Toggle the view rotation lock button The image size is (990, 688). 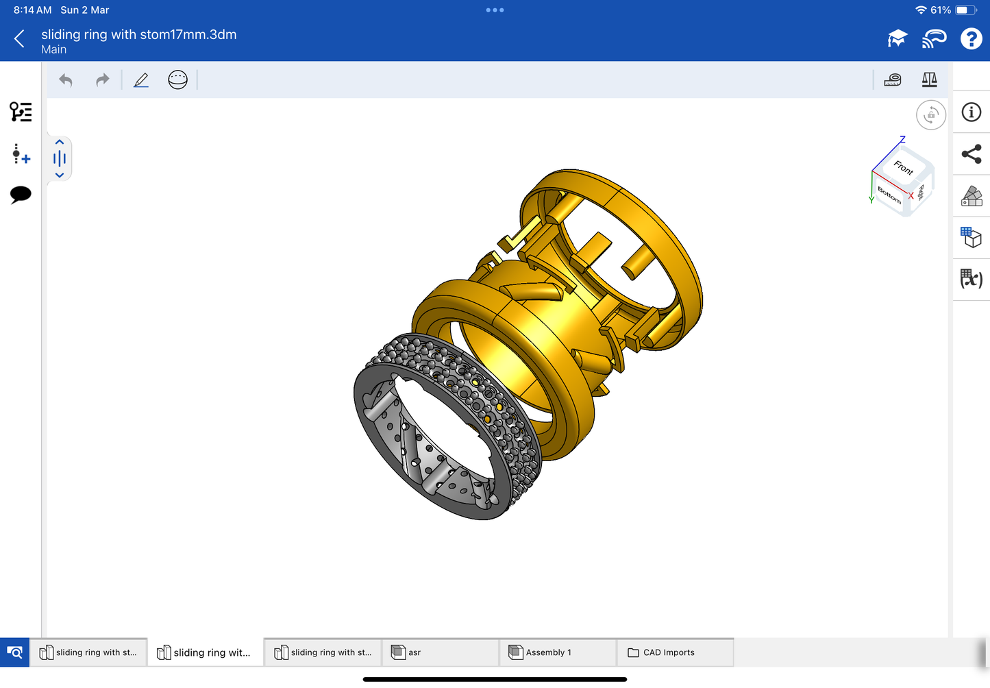tap(930, 115)
